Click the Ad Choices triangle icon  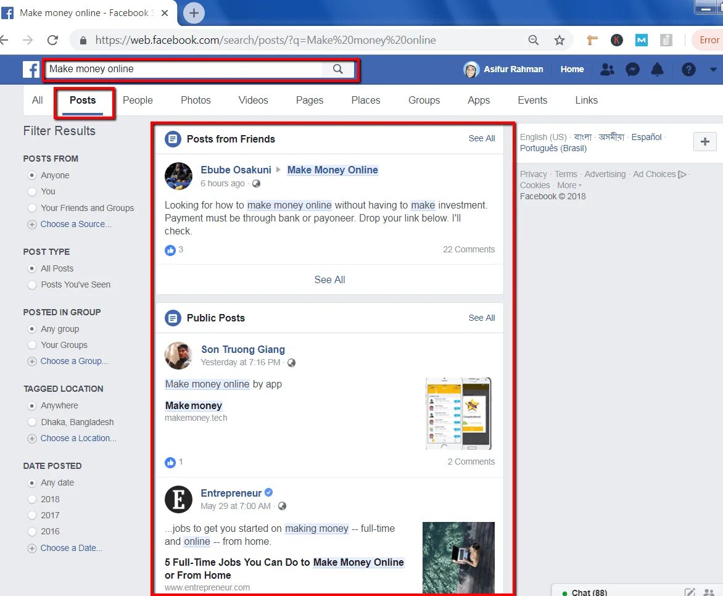tap(682, 175)
